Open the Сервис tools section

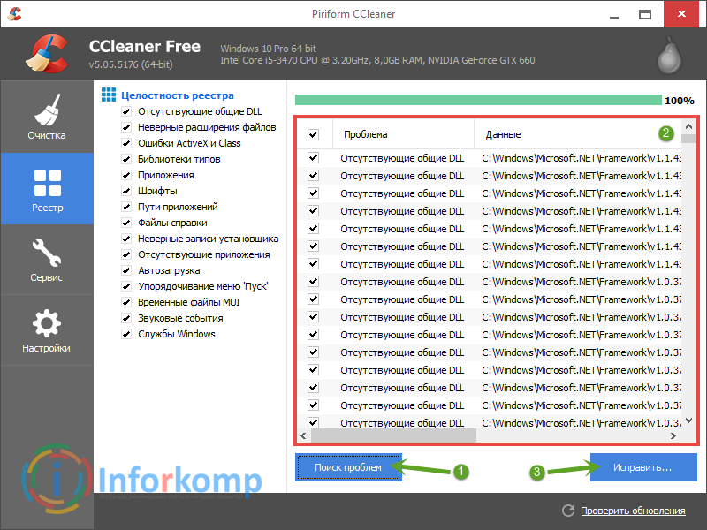pos(47,260)
